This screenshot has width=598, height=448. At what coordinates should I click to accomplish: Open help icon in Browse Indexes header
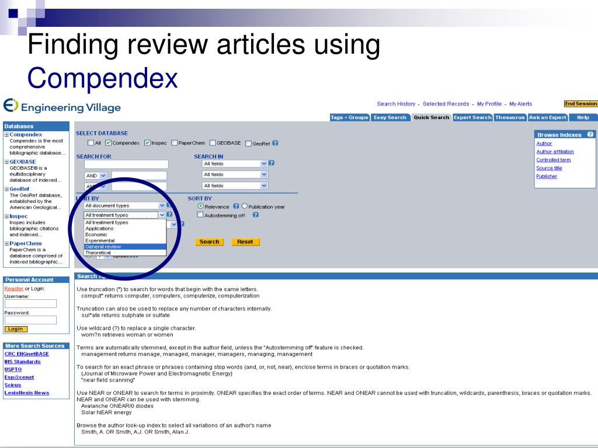[x=590, y=135]
